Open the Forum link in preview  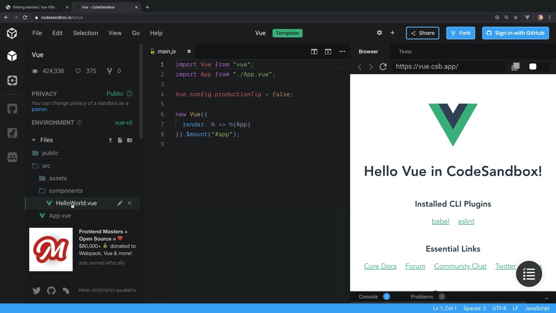point(415,266)
